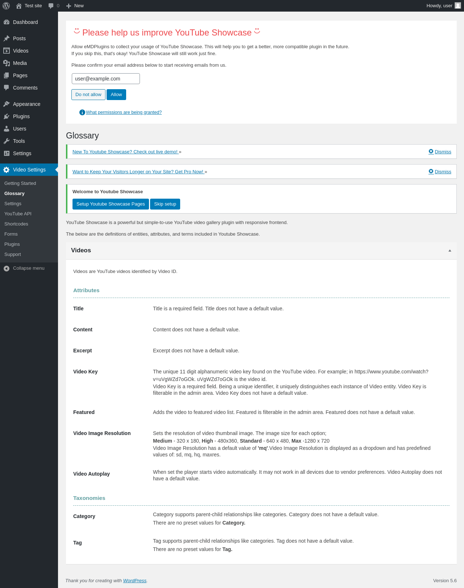Click the Posts pushpin icon

coord(7,38)
